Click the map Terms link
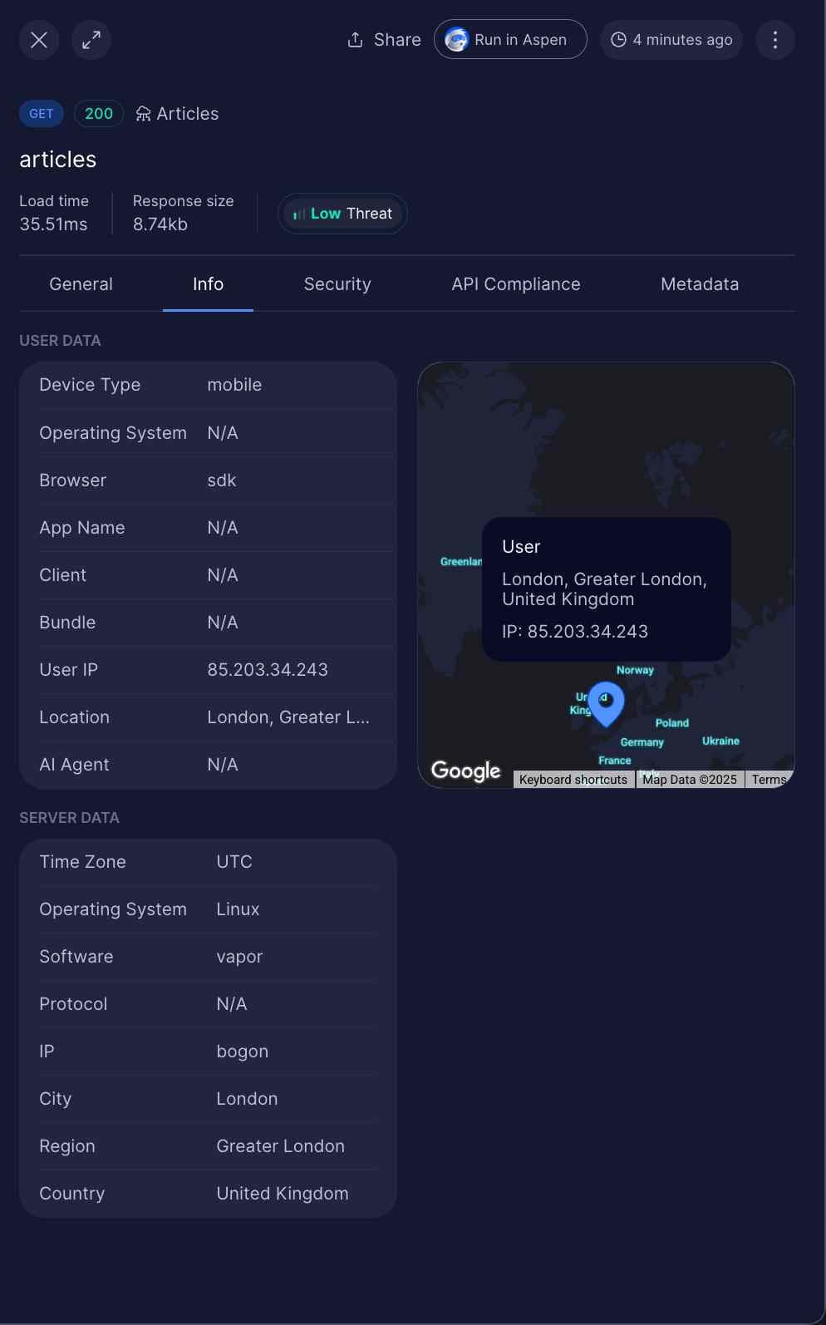826x1325 pixels. pyautogui.click(x=769, y=780)
